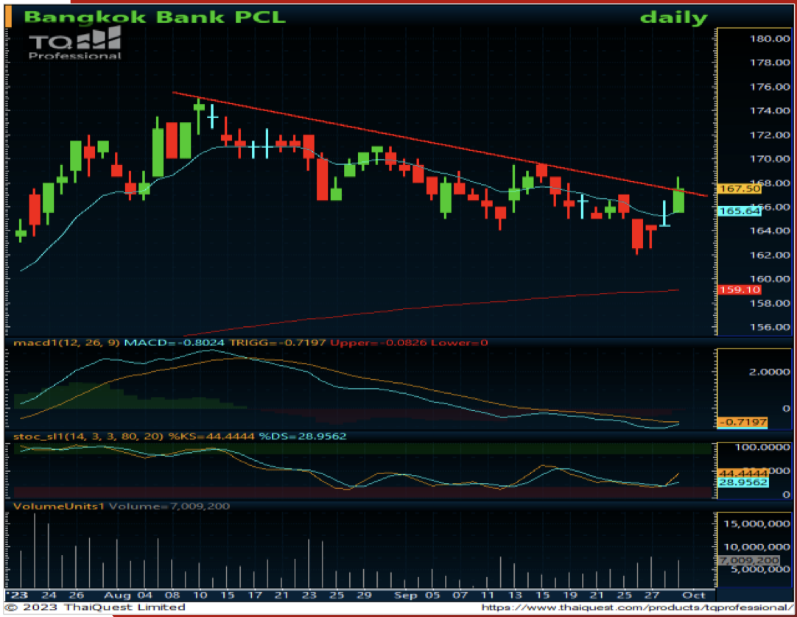The height and width of the screenshot is (617, 797).
Task: Select the daily timeframe label
Action: (x=673, y=17)
